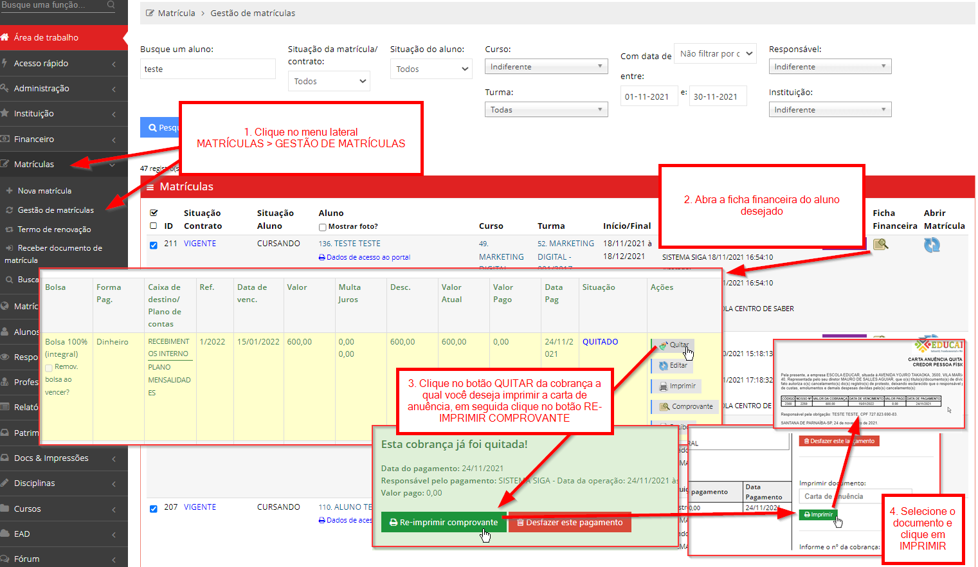Click Re-imprimir comprovante green button
Image resolution: width=978 pixels, height=567 pixels.
tap(442, 523)
